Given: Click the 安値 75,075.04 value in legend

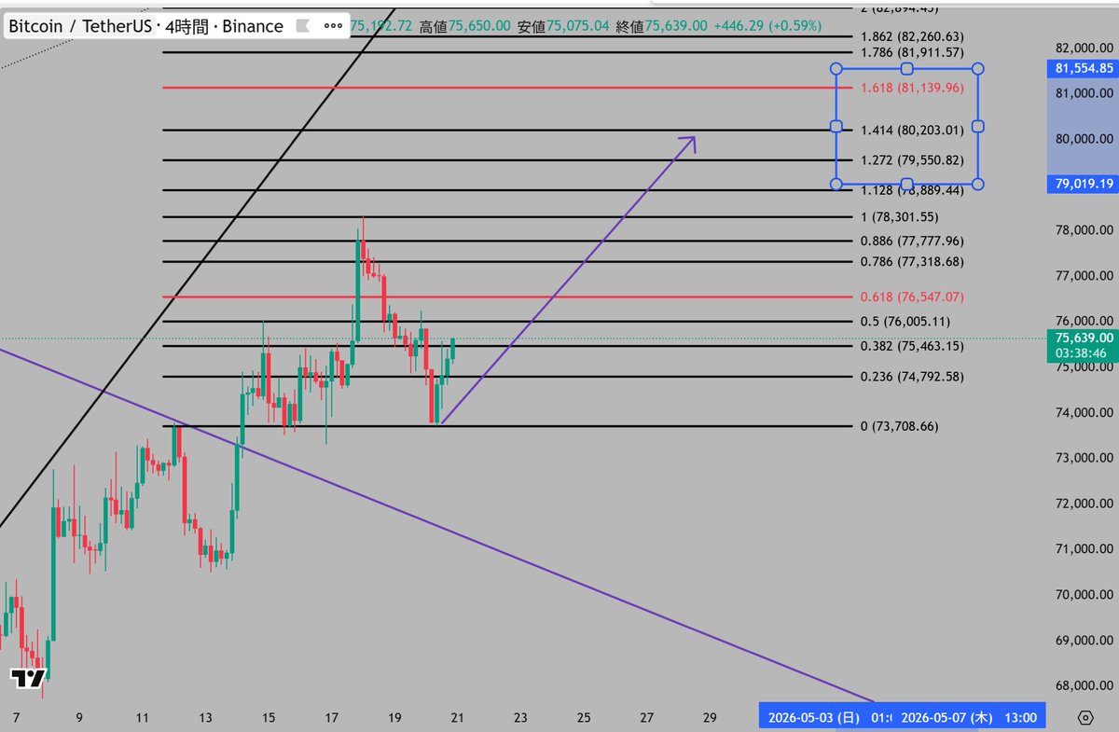Looking at the screenshot, I should (562, 27).
